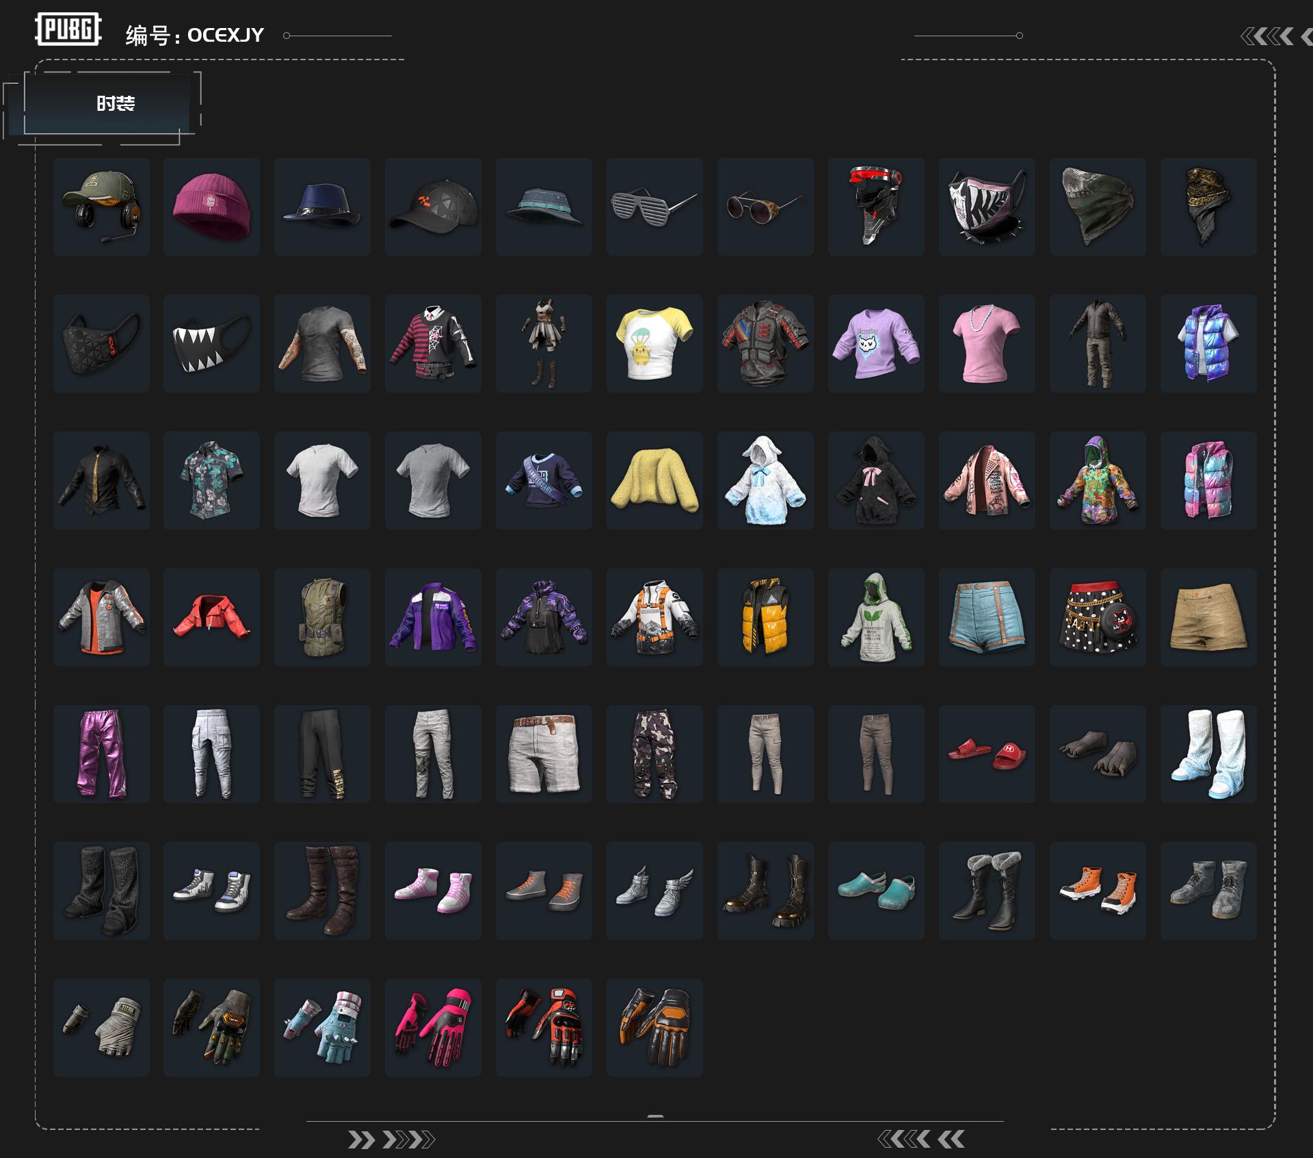This screenshot has height=1158, width=1313.
Task: Select the fur-trimmed black boots
Action: 987,891
